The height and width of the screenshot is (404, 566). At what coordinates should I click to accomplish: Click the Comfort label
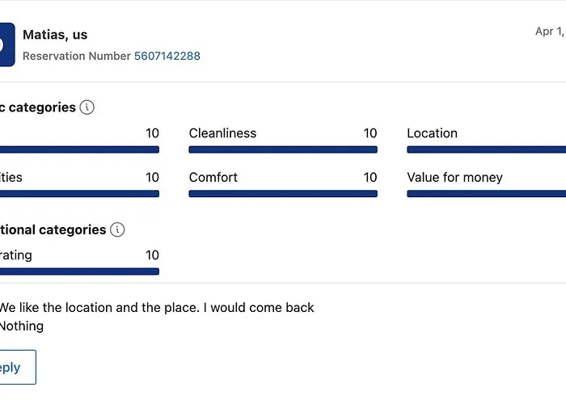(x=213, y=177)
